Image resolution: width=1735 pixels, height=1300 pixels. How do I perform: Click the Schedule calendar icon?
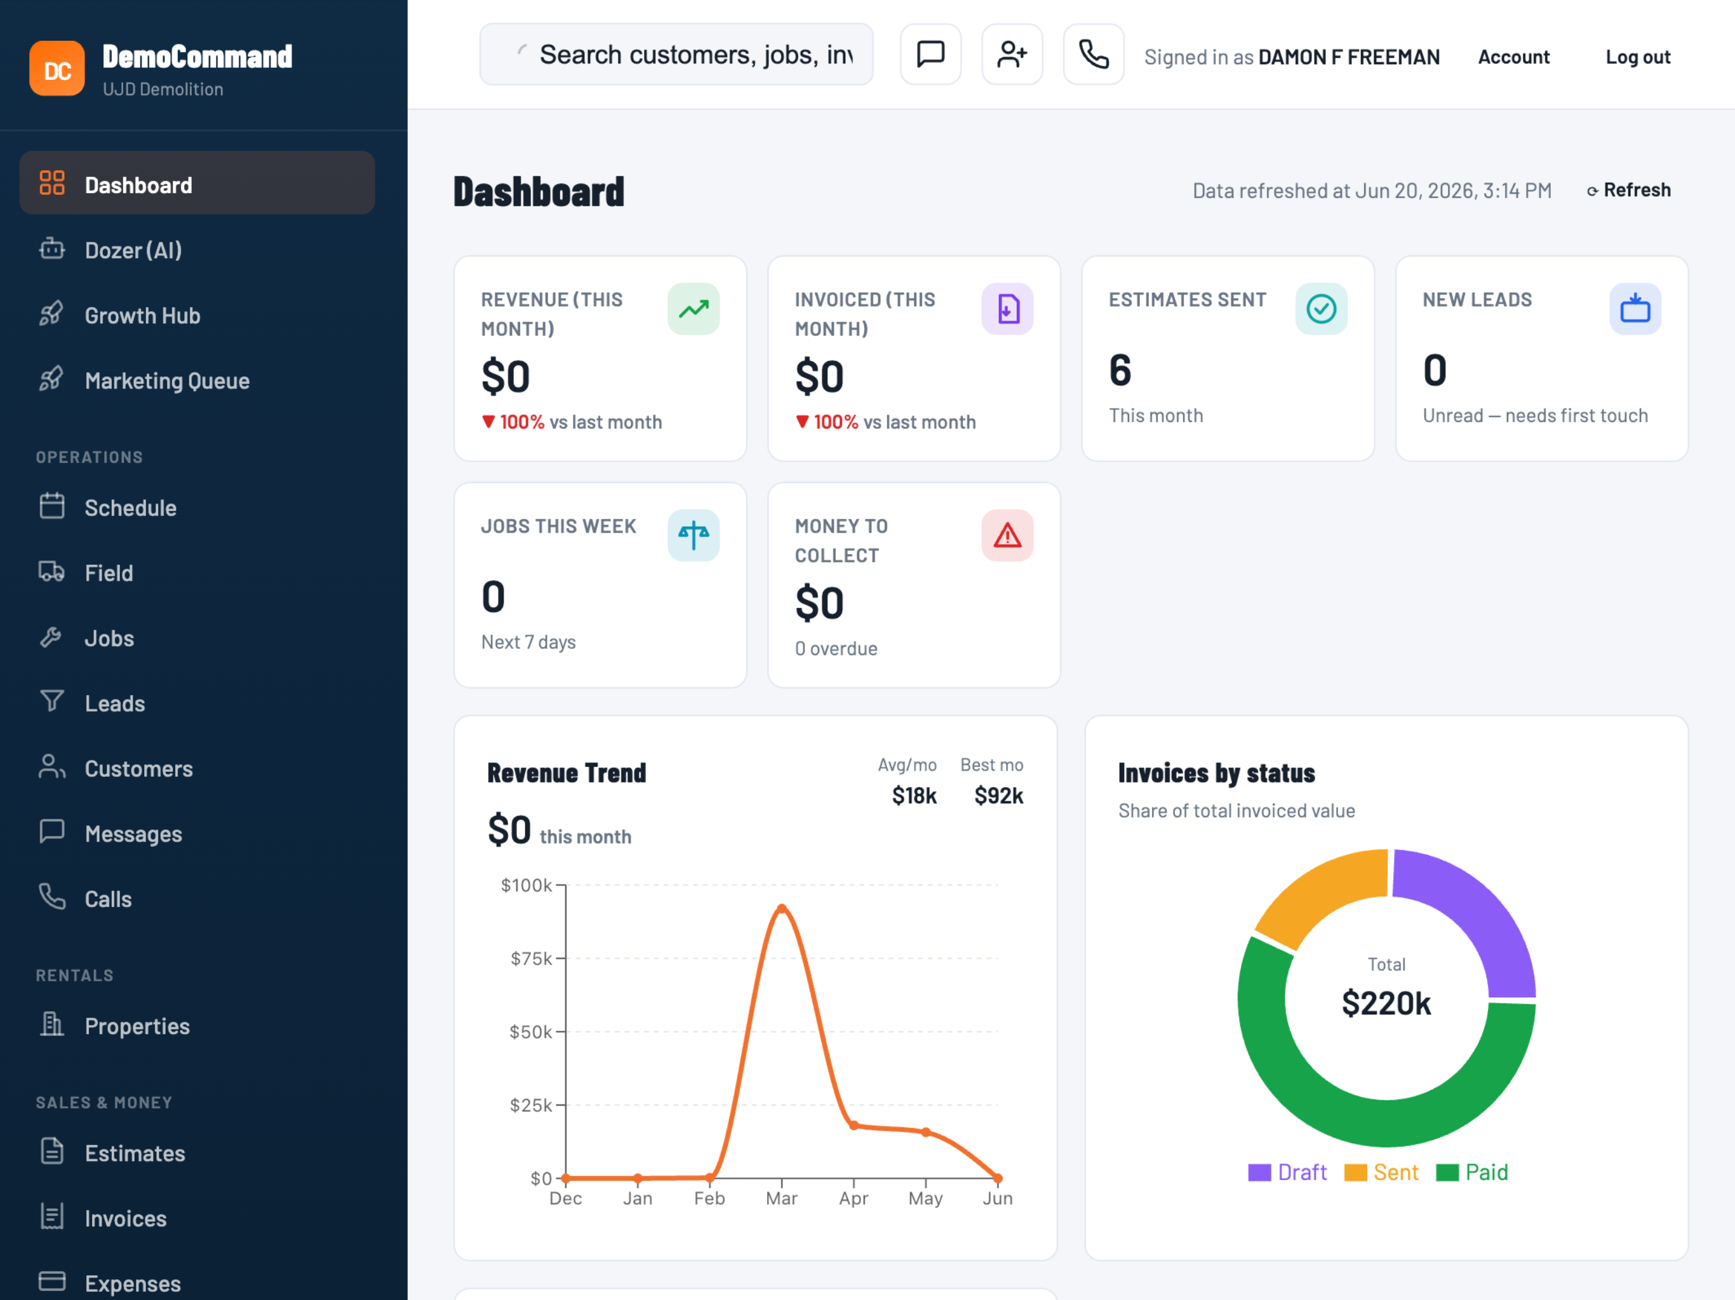tap(52, 506)
